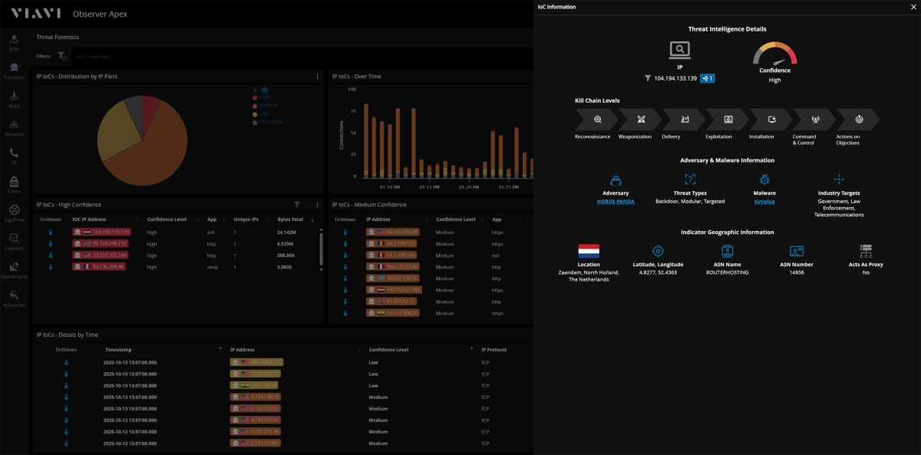Screen dimensions: 921x455
Task: Toggle the Unverified legend entry in pie chart
Action: [x=269, y=122]
